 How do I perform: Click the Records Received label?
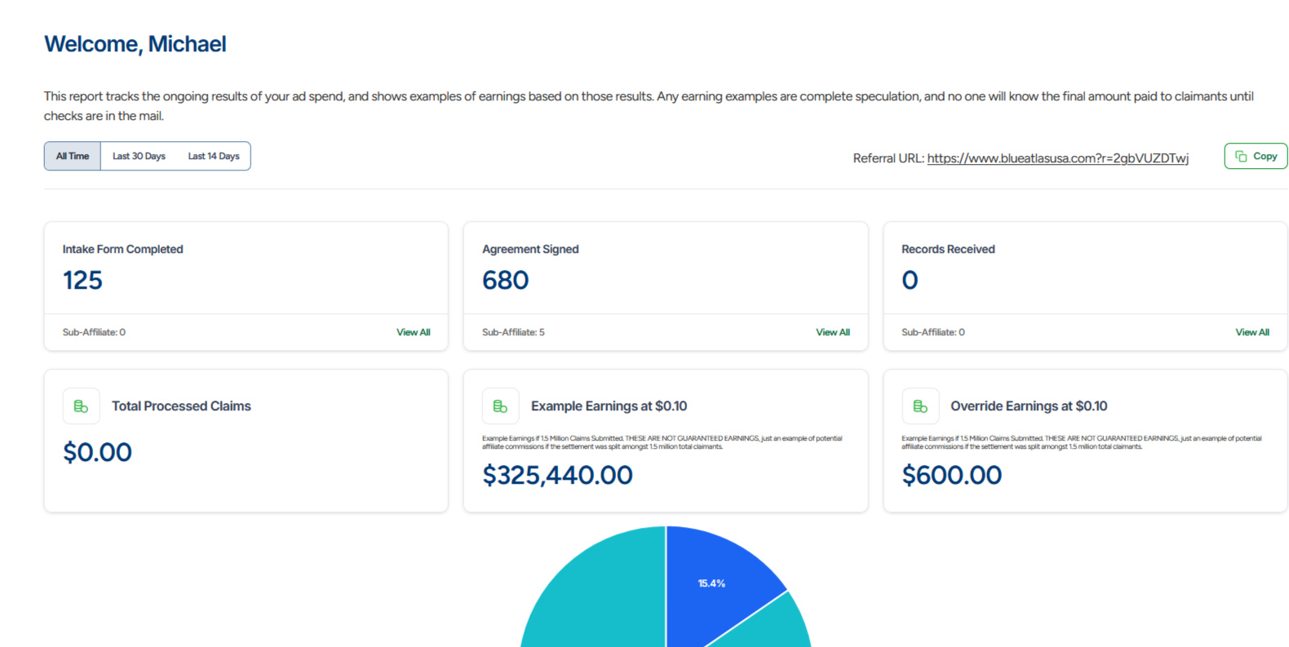tap(948, 249)
